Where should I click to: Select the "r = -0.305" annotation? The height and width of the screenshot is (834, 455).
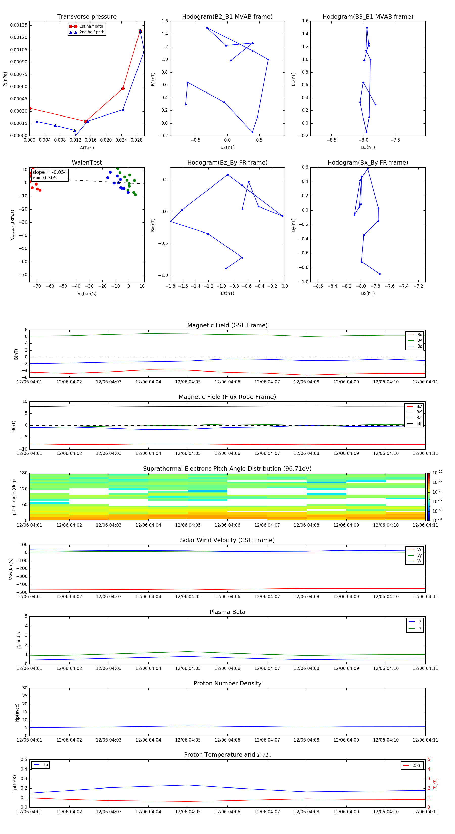click(45, 178)
